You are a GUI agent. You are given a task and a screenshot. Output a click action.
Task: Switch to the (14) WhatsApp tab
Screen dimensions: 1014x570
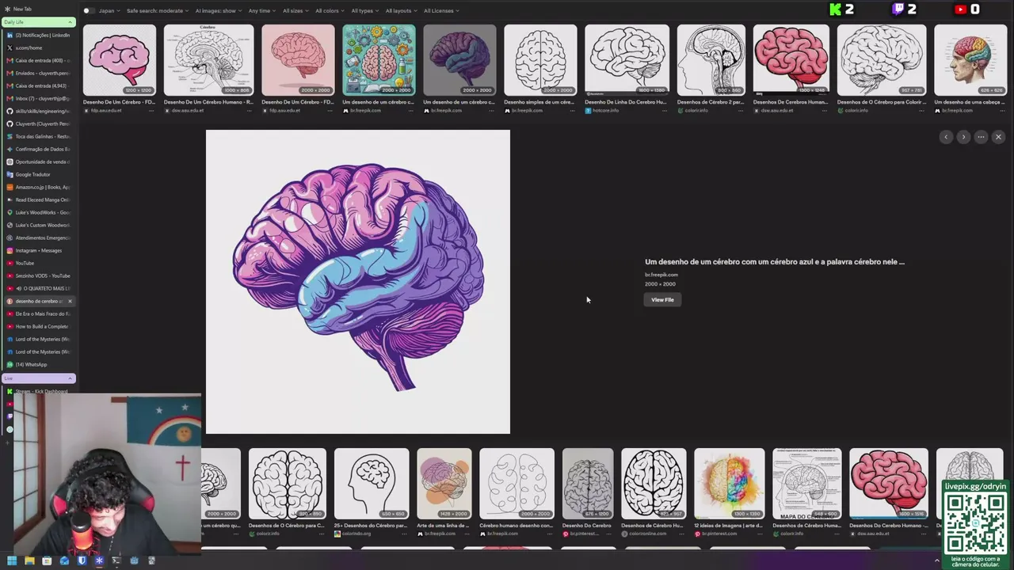pyautogui.click(x=40, y=364)
